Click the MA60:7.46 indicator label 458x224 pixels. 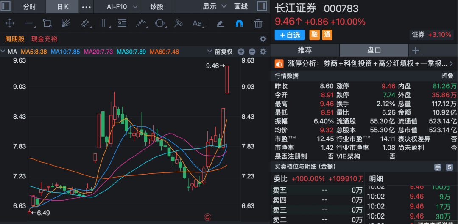pos(164,52)
